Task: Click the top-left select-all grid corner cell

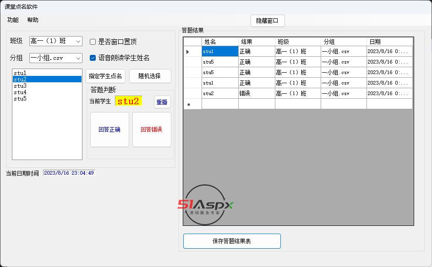Action: tap(192, 42)
